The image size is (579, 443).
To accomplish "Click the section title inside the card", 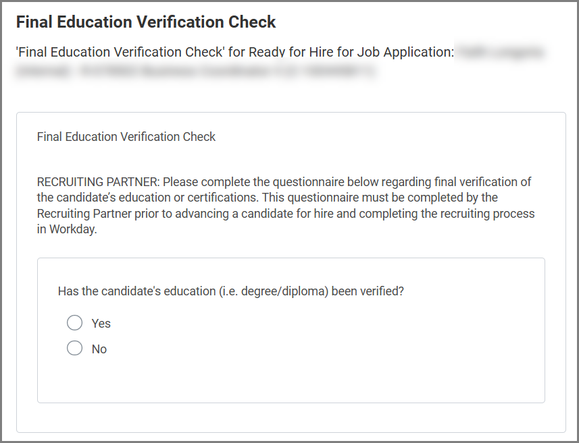I will click(126, 137).
